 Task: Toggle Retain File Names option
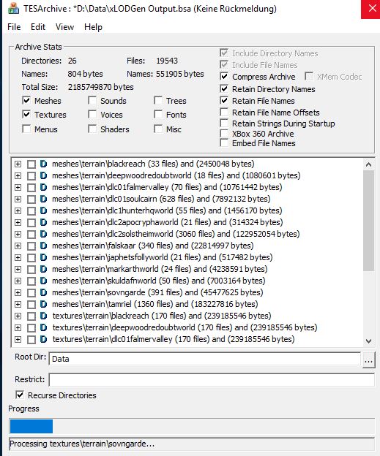tap(224, 101)
